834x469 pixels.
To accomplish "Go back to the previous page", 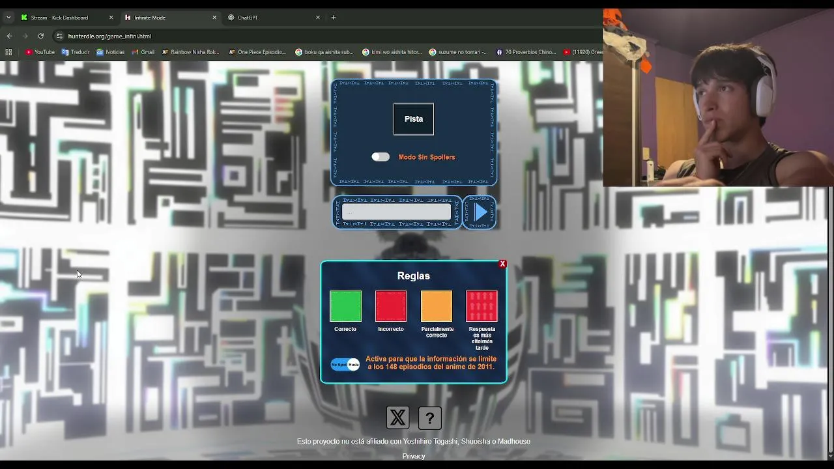I will [9, 36].
